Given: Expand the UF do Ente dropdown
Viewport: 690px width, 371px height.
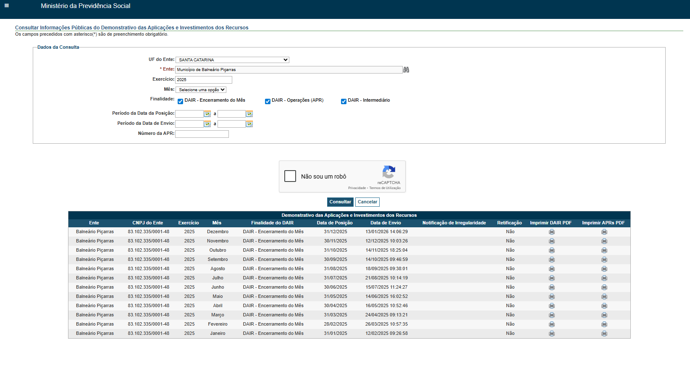Looking at the screenshot, I should pos(232,60).
